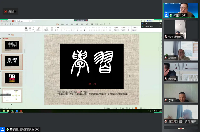Open the ribbon search magnifier icon
This screenshot has height=132, width=200.
click(x=109, y=24)
